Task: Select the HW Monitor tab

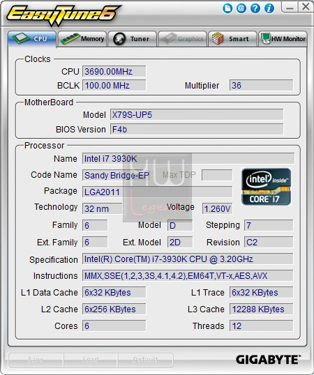Action: point(283,39)
